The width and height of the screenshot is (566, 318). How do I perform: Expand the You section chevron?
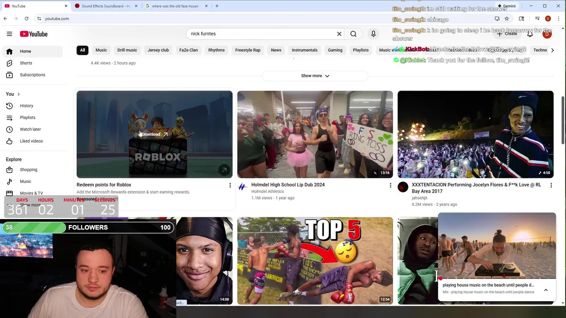click(x=18, y=94)
